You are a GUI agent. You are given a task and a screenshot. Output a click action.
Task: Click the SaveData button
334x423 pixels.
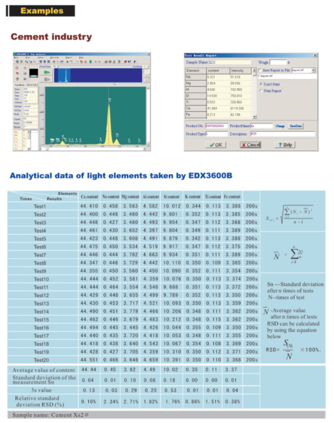[296, 126]
